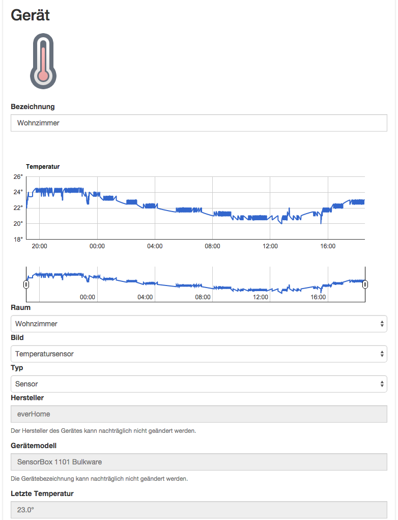Click the 08:00 label in range overview chart
This screenshot has width=398, height=520.
coord(203,297)
